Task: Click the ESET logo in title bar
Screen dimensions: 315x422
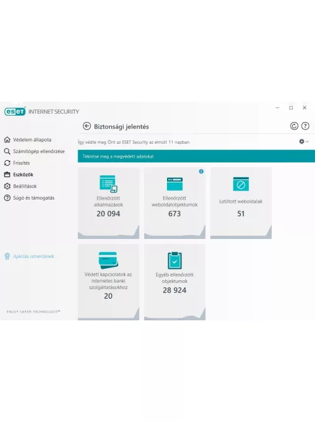Action: click(x=15, y=111)
